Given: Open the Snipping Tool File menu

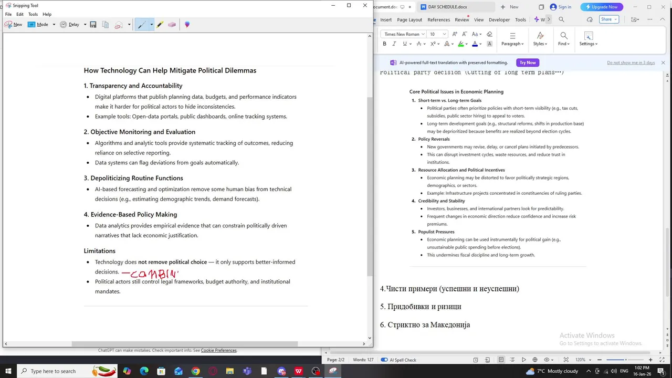Looking at the screenshot, I should click(8, 14).
